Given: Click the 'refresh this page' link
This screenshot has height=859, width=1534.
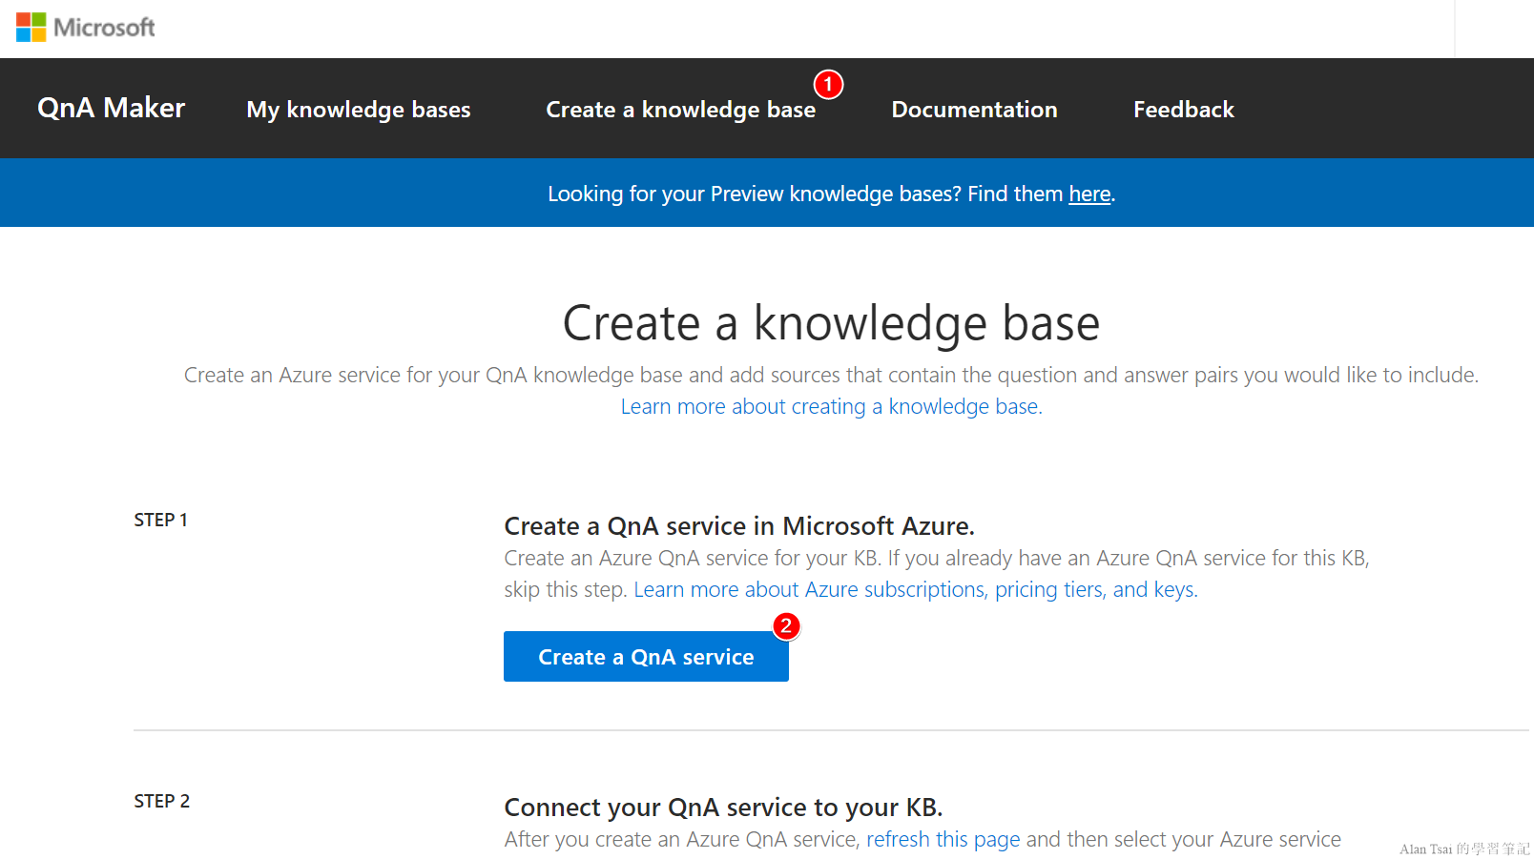Looking at the screenshot, I should pos(943,839).
